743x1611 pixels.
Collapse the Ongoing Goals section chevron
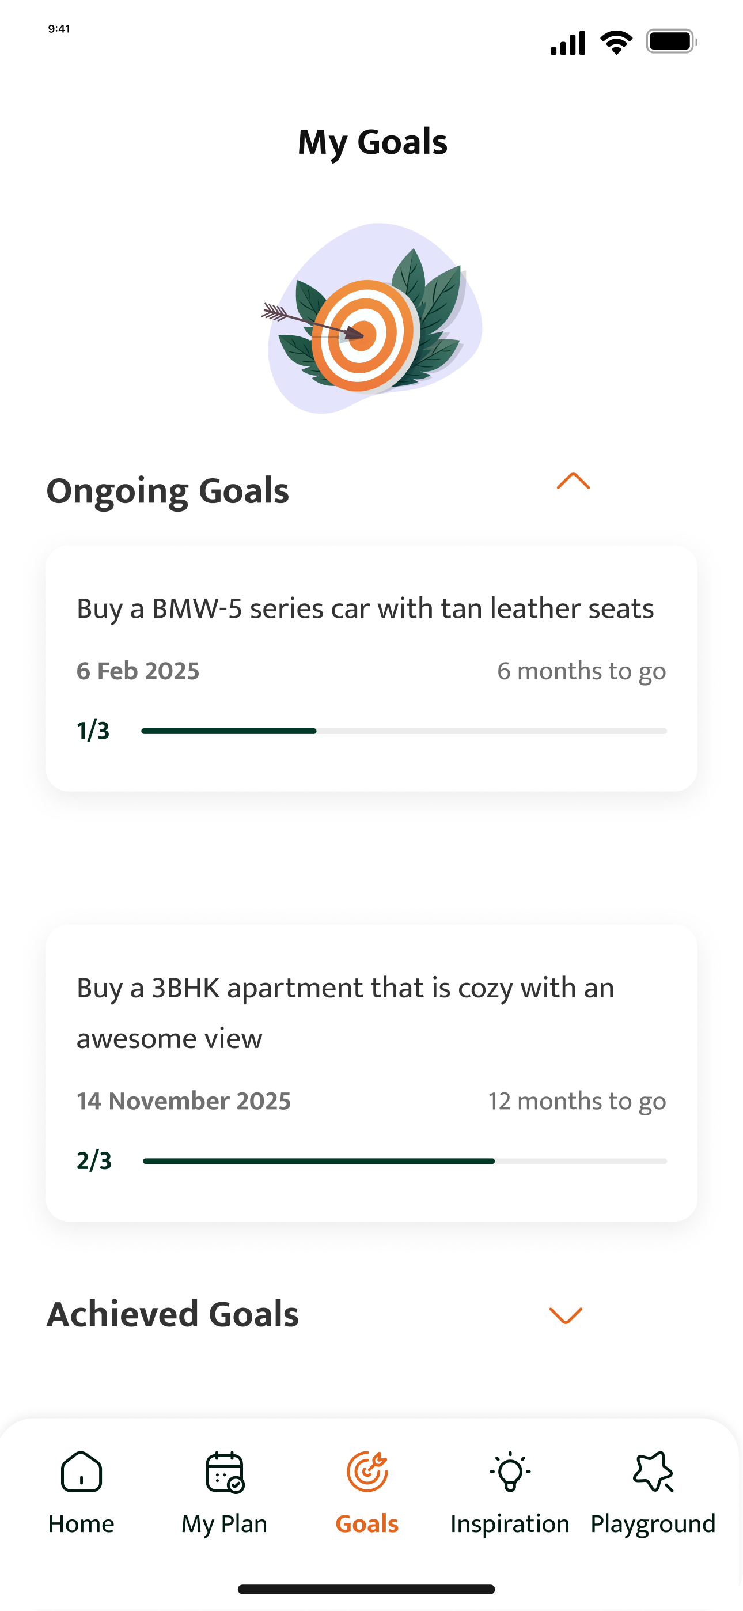(573, 481)
